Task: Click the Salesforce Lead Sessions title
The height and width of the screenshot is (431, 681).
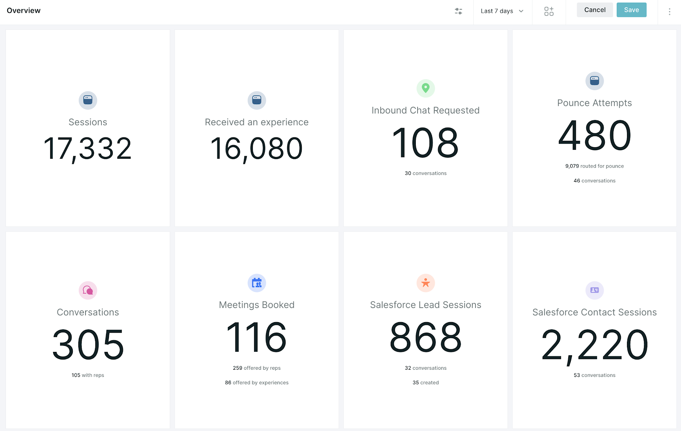Action: [x=426, y=305]
